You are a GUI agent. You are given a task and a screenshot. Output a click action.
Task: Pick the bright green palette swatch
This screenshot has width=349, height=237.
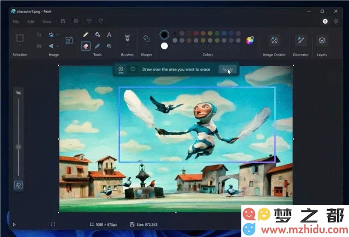217,33
